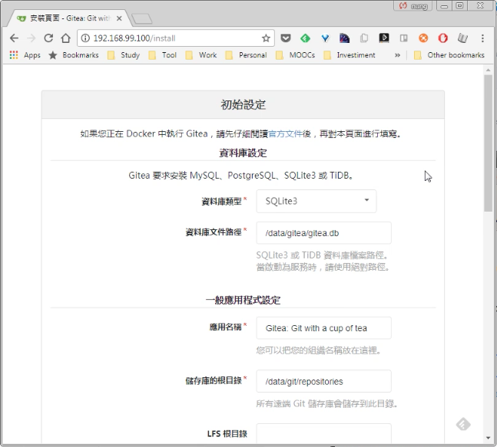Open the orange circle extension icon
Viewport: 497px width, 447px height.
tap(423, 38)
